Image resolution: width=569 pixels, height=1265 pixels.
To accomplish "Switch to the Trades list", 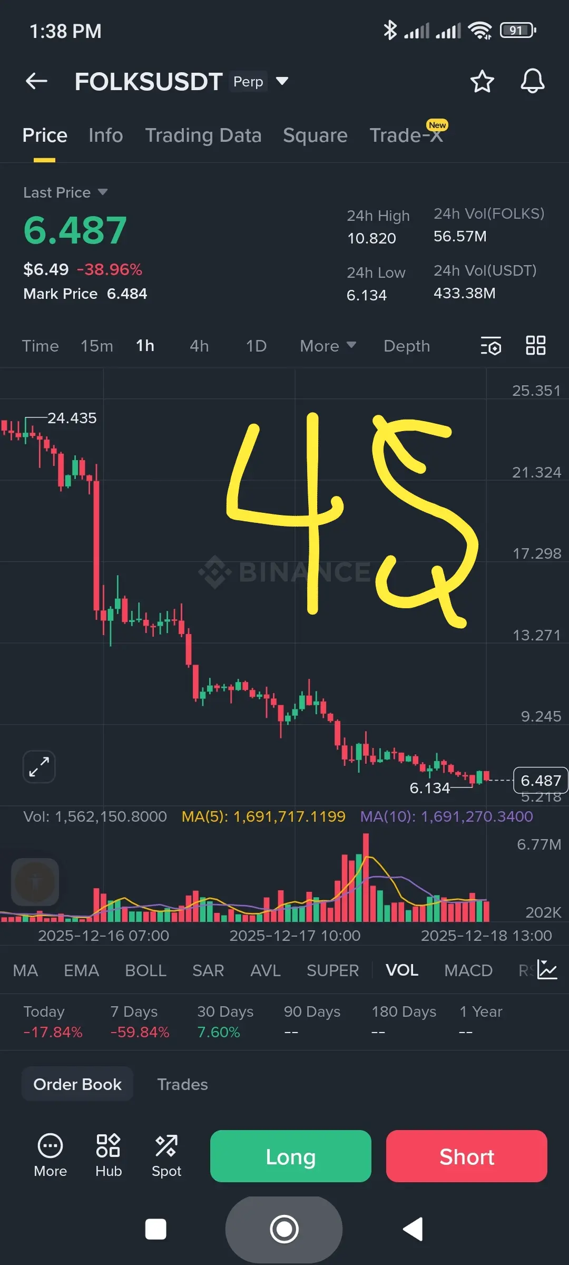I will pyautogui.click(x=182, y=1084).
